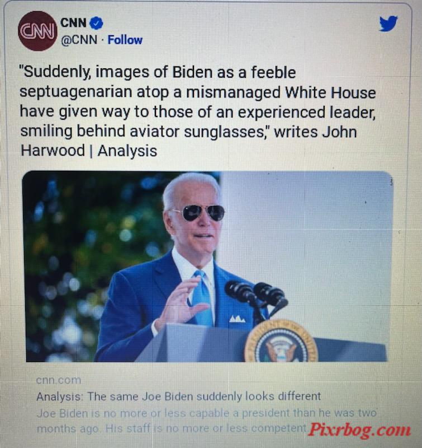Image resolution: width=422 pixels, height=448 pixels.
Task: Open the article preview photo
Action: coord(207,267)
